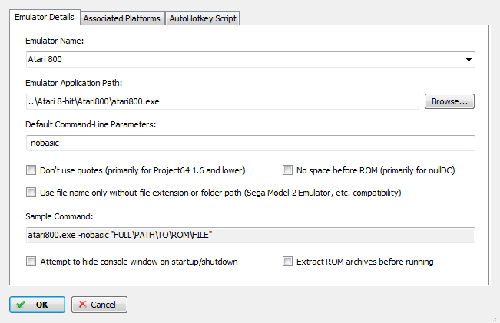The width and height of the screenshot is (500, 323).
Task: Click the Emulator Name label
Action: point(55,41)
